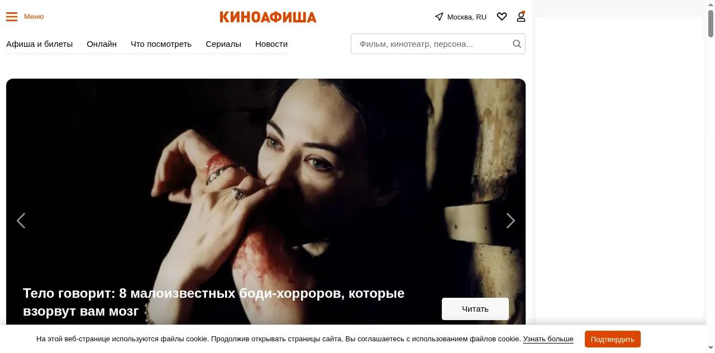Screen dimensions: 715x353
Task: Go to Киноафиша logo homepage
Action: 268,17
